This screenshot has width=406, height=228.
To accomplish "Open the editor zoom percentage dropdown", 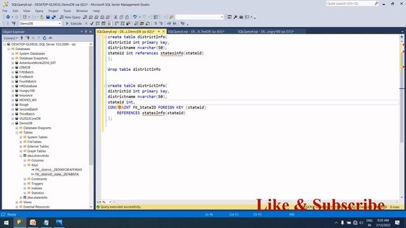I will (x=110, y=202).
